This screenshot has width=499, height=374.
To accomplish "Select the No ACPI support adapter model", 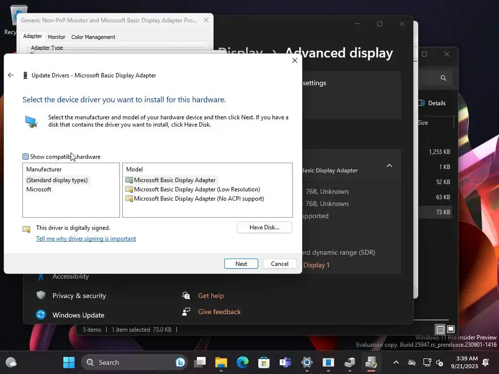I will click(x=195, y=199).
